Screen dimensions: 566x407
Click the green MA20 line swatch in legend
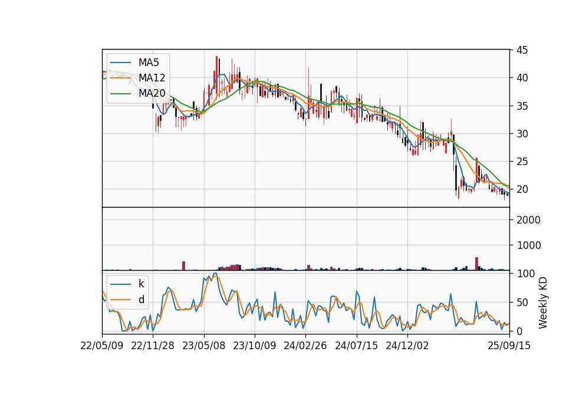click(x=120, y=94)
